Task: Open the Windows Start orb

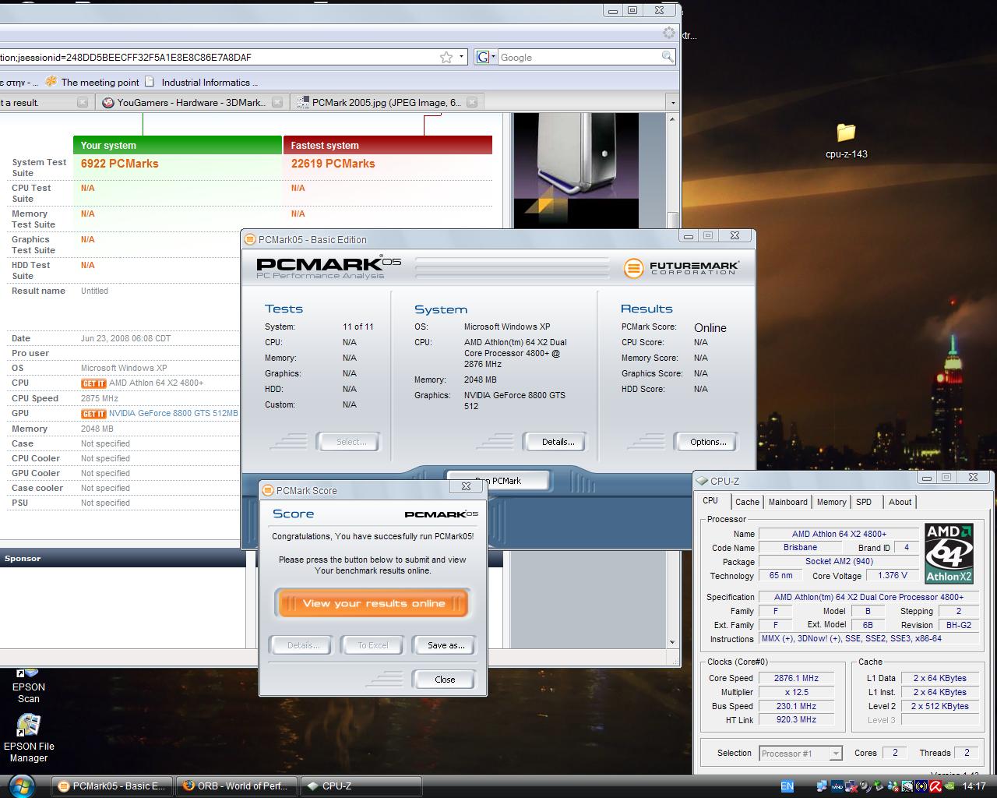Action: (x=22, y=786)
